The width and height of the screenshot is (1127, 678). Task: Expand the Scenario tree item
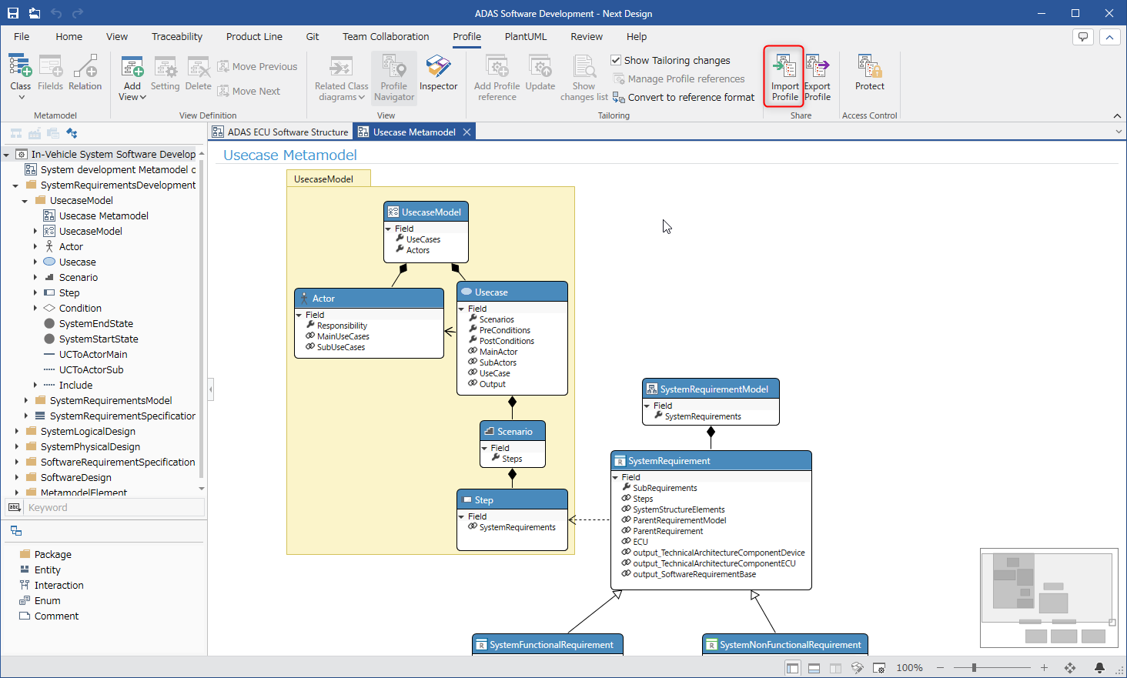(x=35, y=278)
